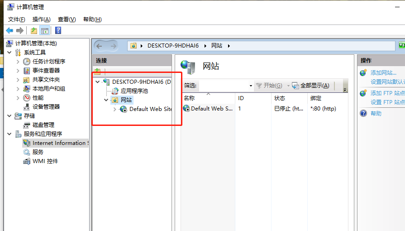This screenshot has height=231, width=405.
Task: Click the Default Web Site row icon in list
Action: (x=186, y=108)
